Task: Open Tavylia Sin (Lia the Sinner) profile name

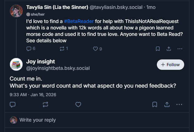Action: [x=57, y=7]
